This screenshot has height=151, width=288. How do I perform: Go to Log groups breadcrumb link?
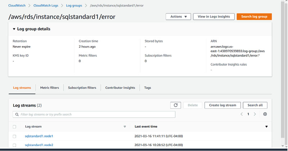click(74, 5)
